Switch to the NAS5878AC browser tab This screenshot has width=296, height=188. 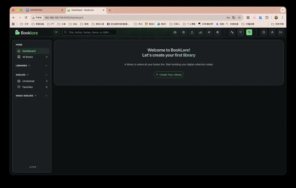44,10
